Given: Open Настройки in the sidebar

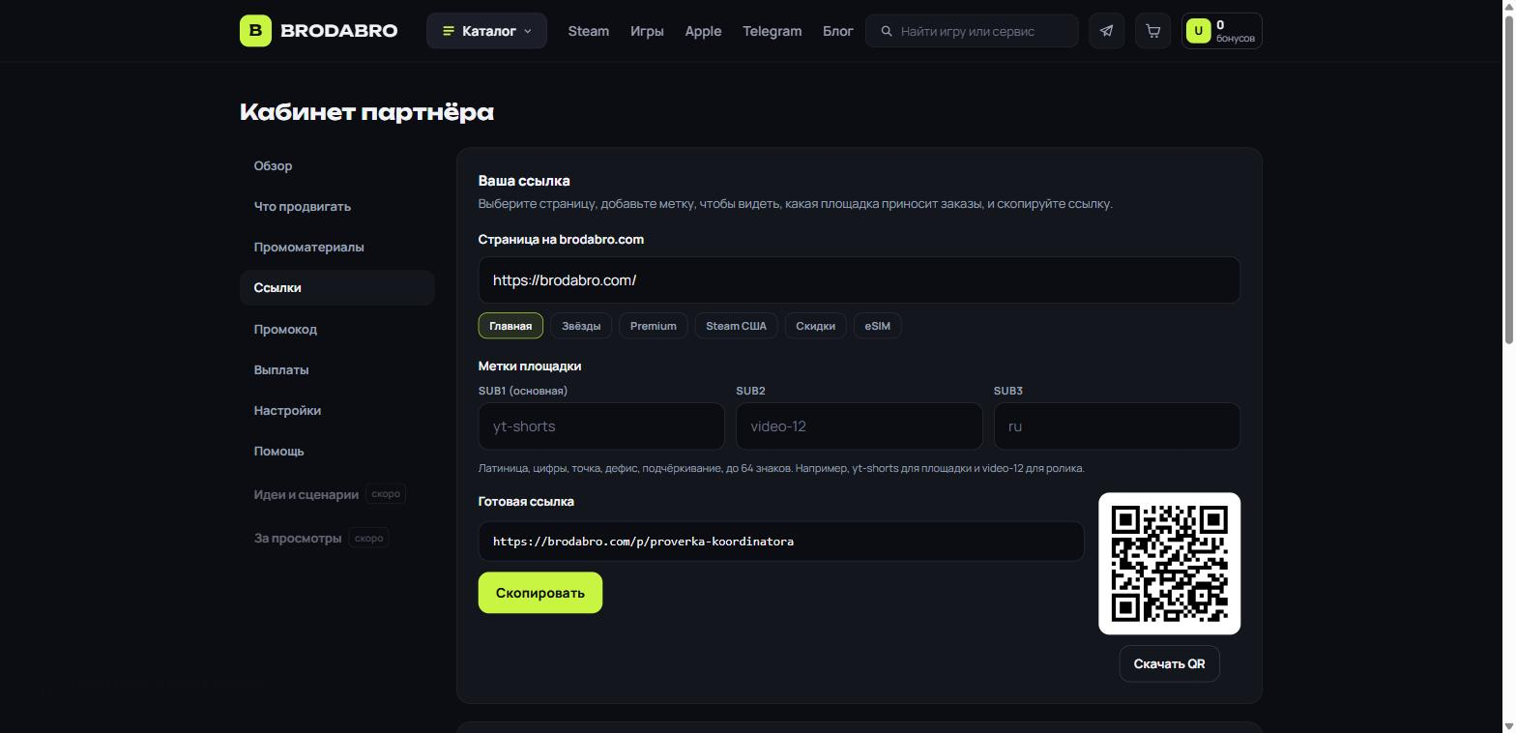Looking at the screenshot, I should [337, 410].
